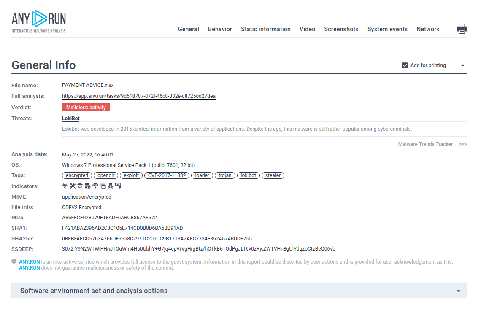Switch to the Network tab

pyautogui.click(x=428, y=29)
